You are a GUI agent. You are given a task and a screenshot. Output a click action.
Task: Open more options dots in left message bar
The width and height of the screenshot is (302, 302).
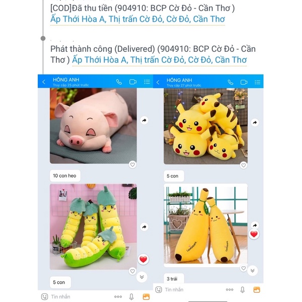(x=118, y=297)
